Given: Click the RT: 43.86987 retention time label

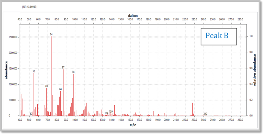Looking at the screenshot, I should click(30, 7).
